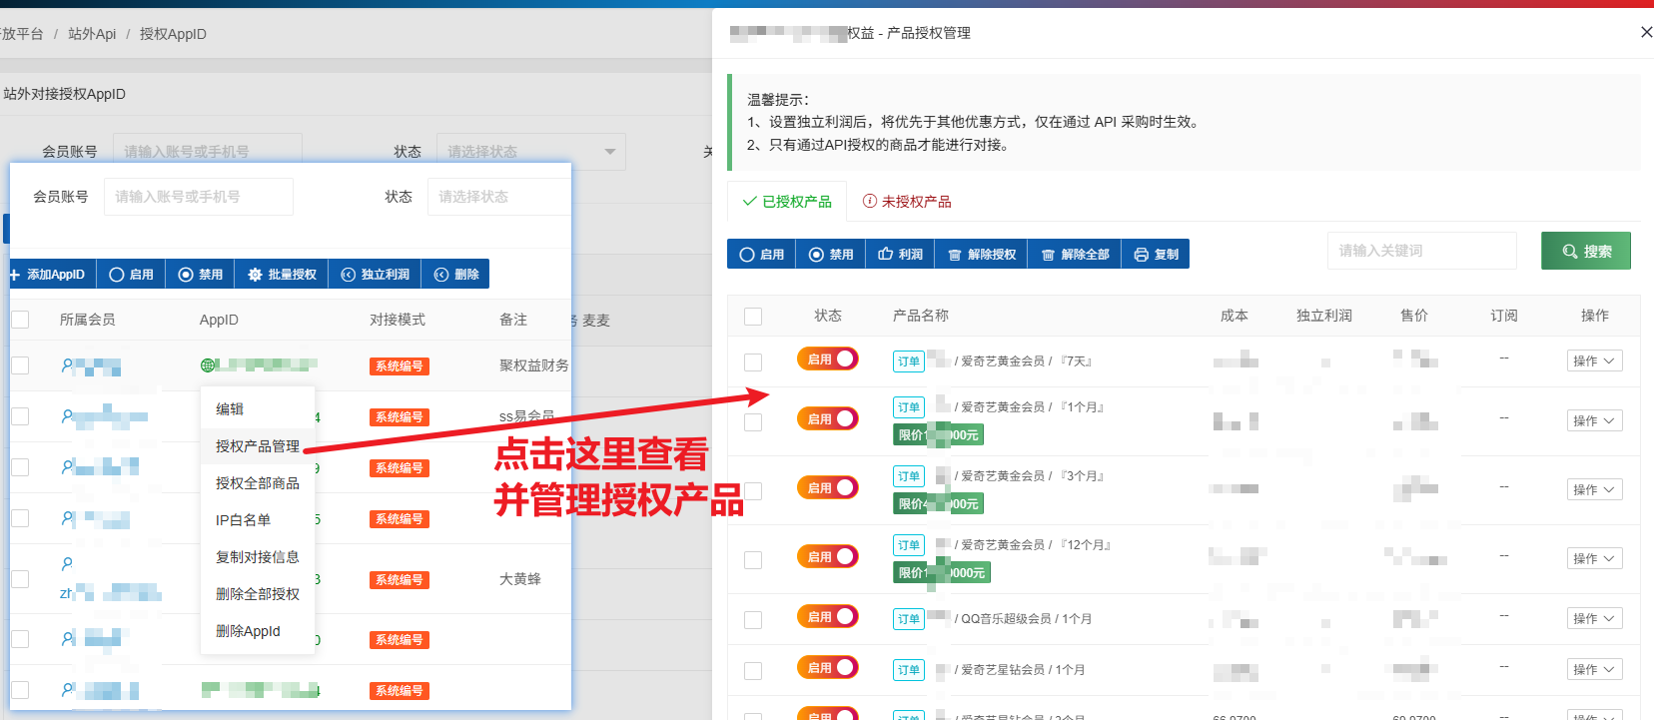The height and width of the screenshot is (720, 1654).
Task: Click 站外Api in the breadcrumb
Action: [x=92, y=34]
